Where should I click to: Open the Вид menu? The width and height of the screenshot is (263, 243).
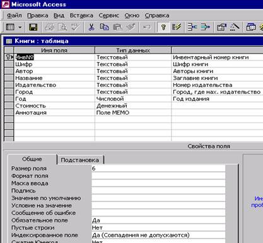click(59, 16)
